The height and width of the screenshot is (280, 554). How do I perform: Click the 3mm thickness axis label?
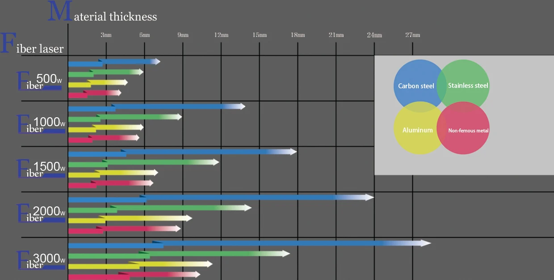click(x=106, y=35)
